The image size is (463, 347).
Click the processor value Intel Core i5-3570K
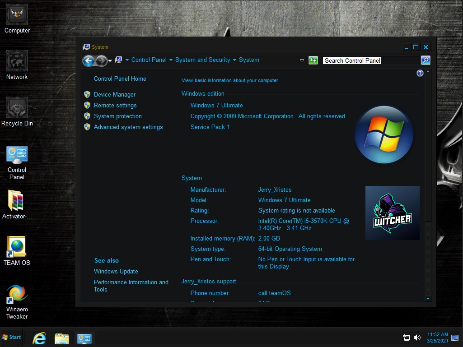[304, 224]
